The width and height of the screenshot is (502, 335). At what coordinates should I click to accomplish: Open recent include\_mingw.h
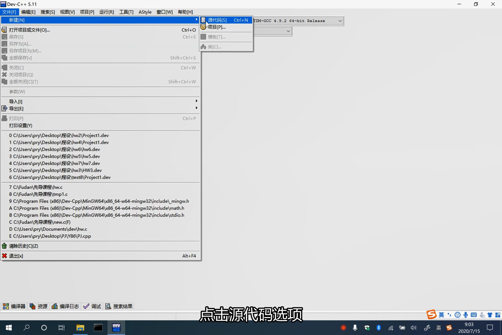click(101, 201)
